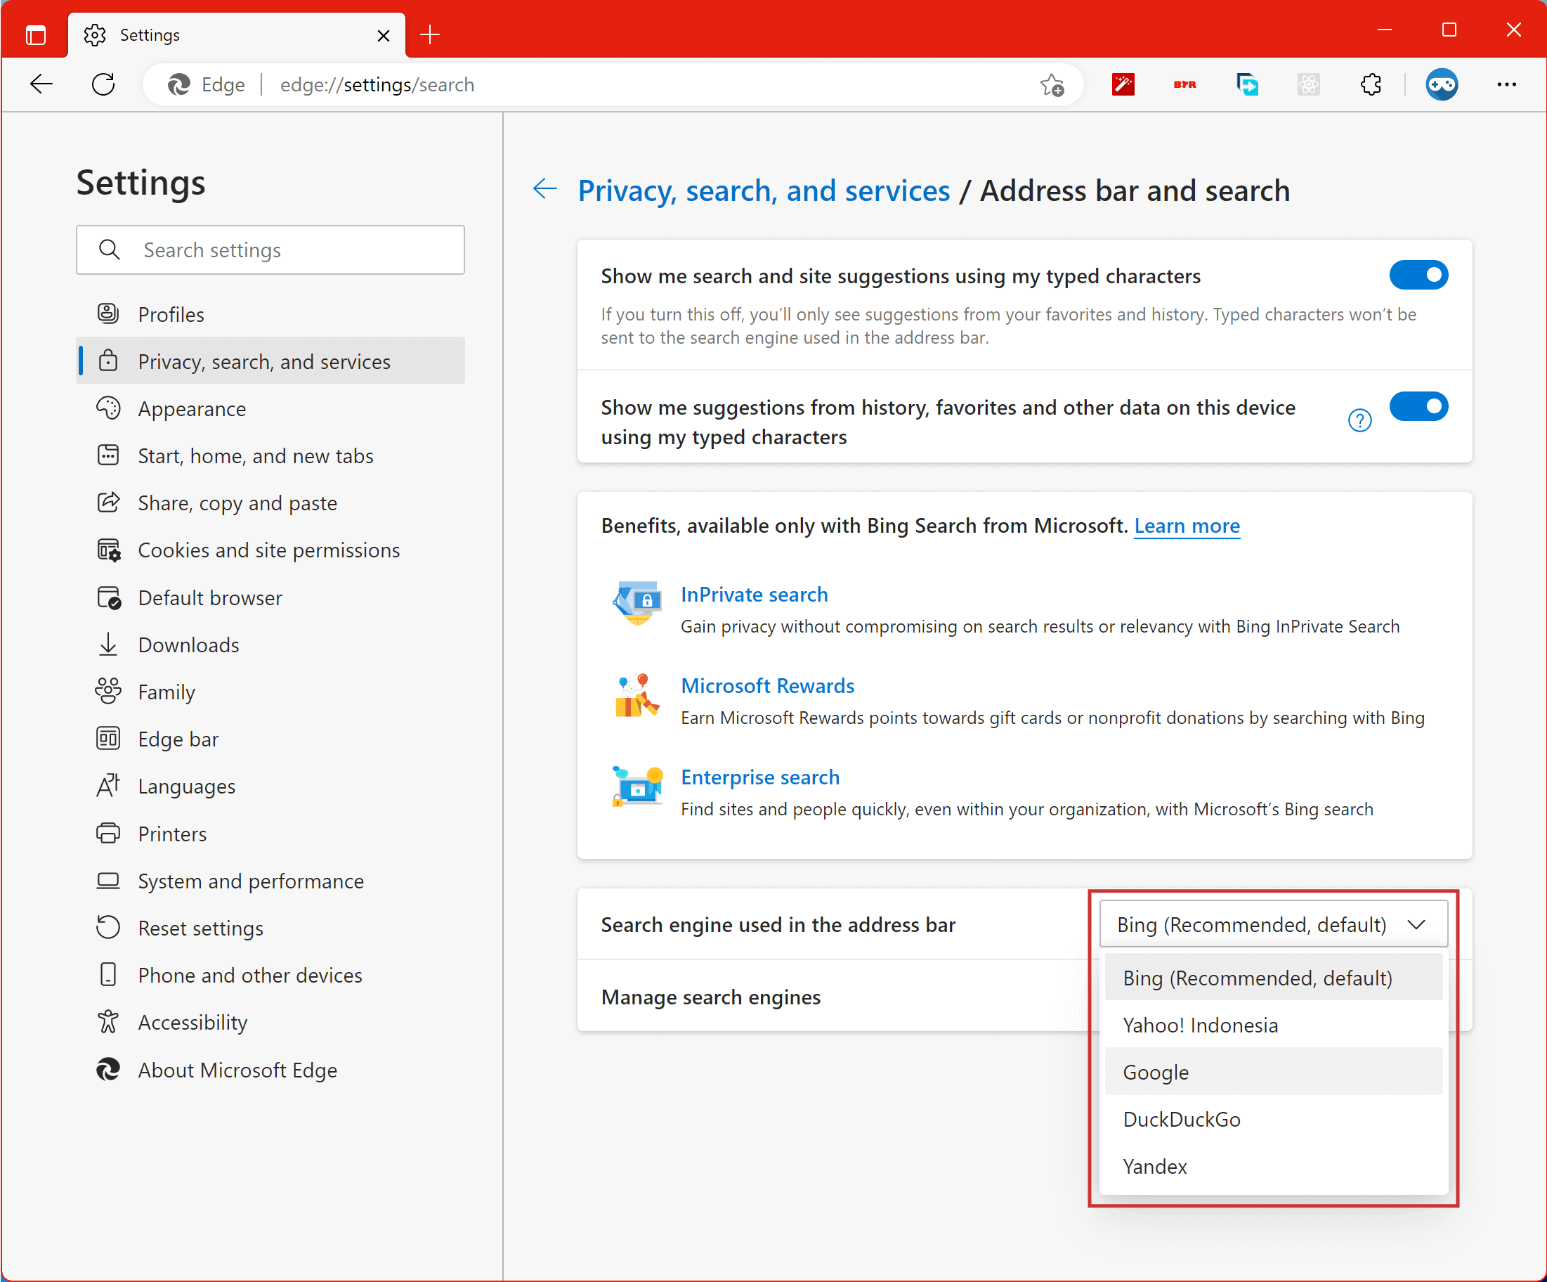
Task: Open Family settings
Action: [270, 692]
